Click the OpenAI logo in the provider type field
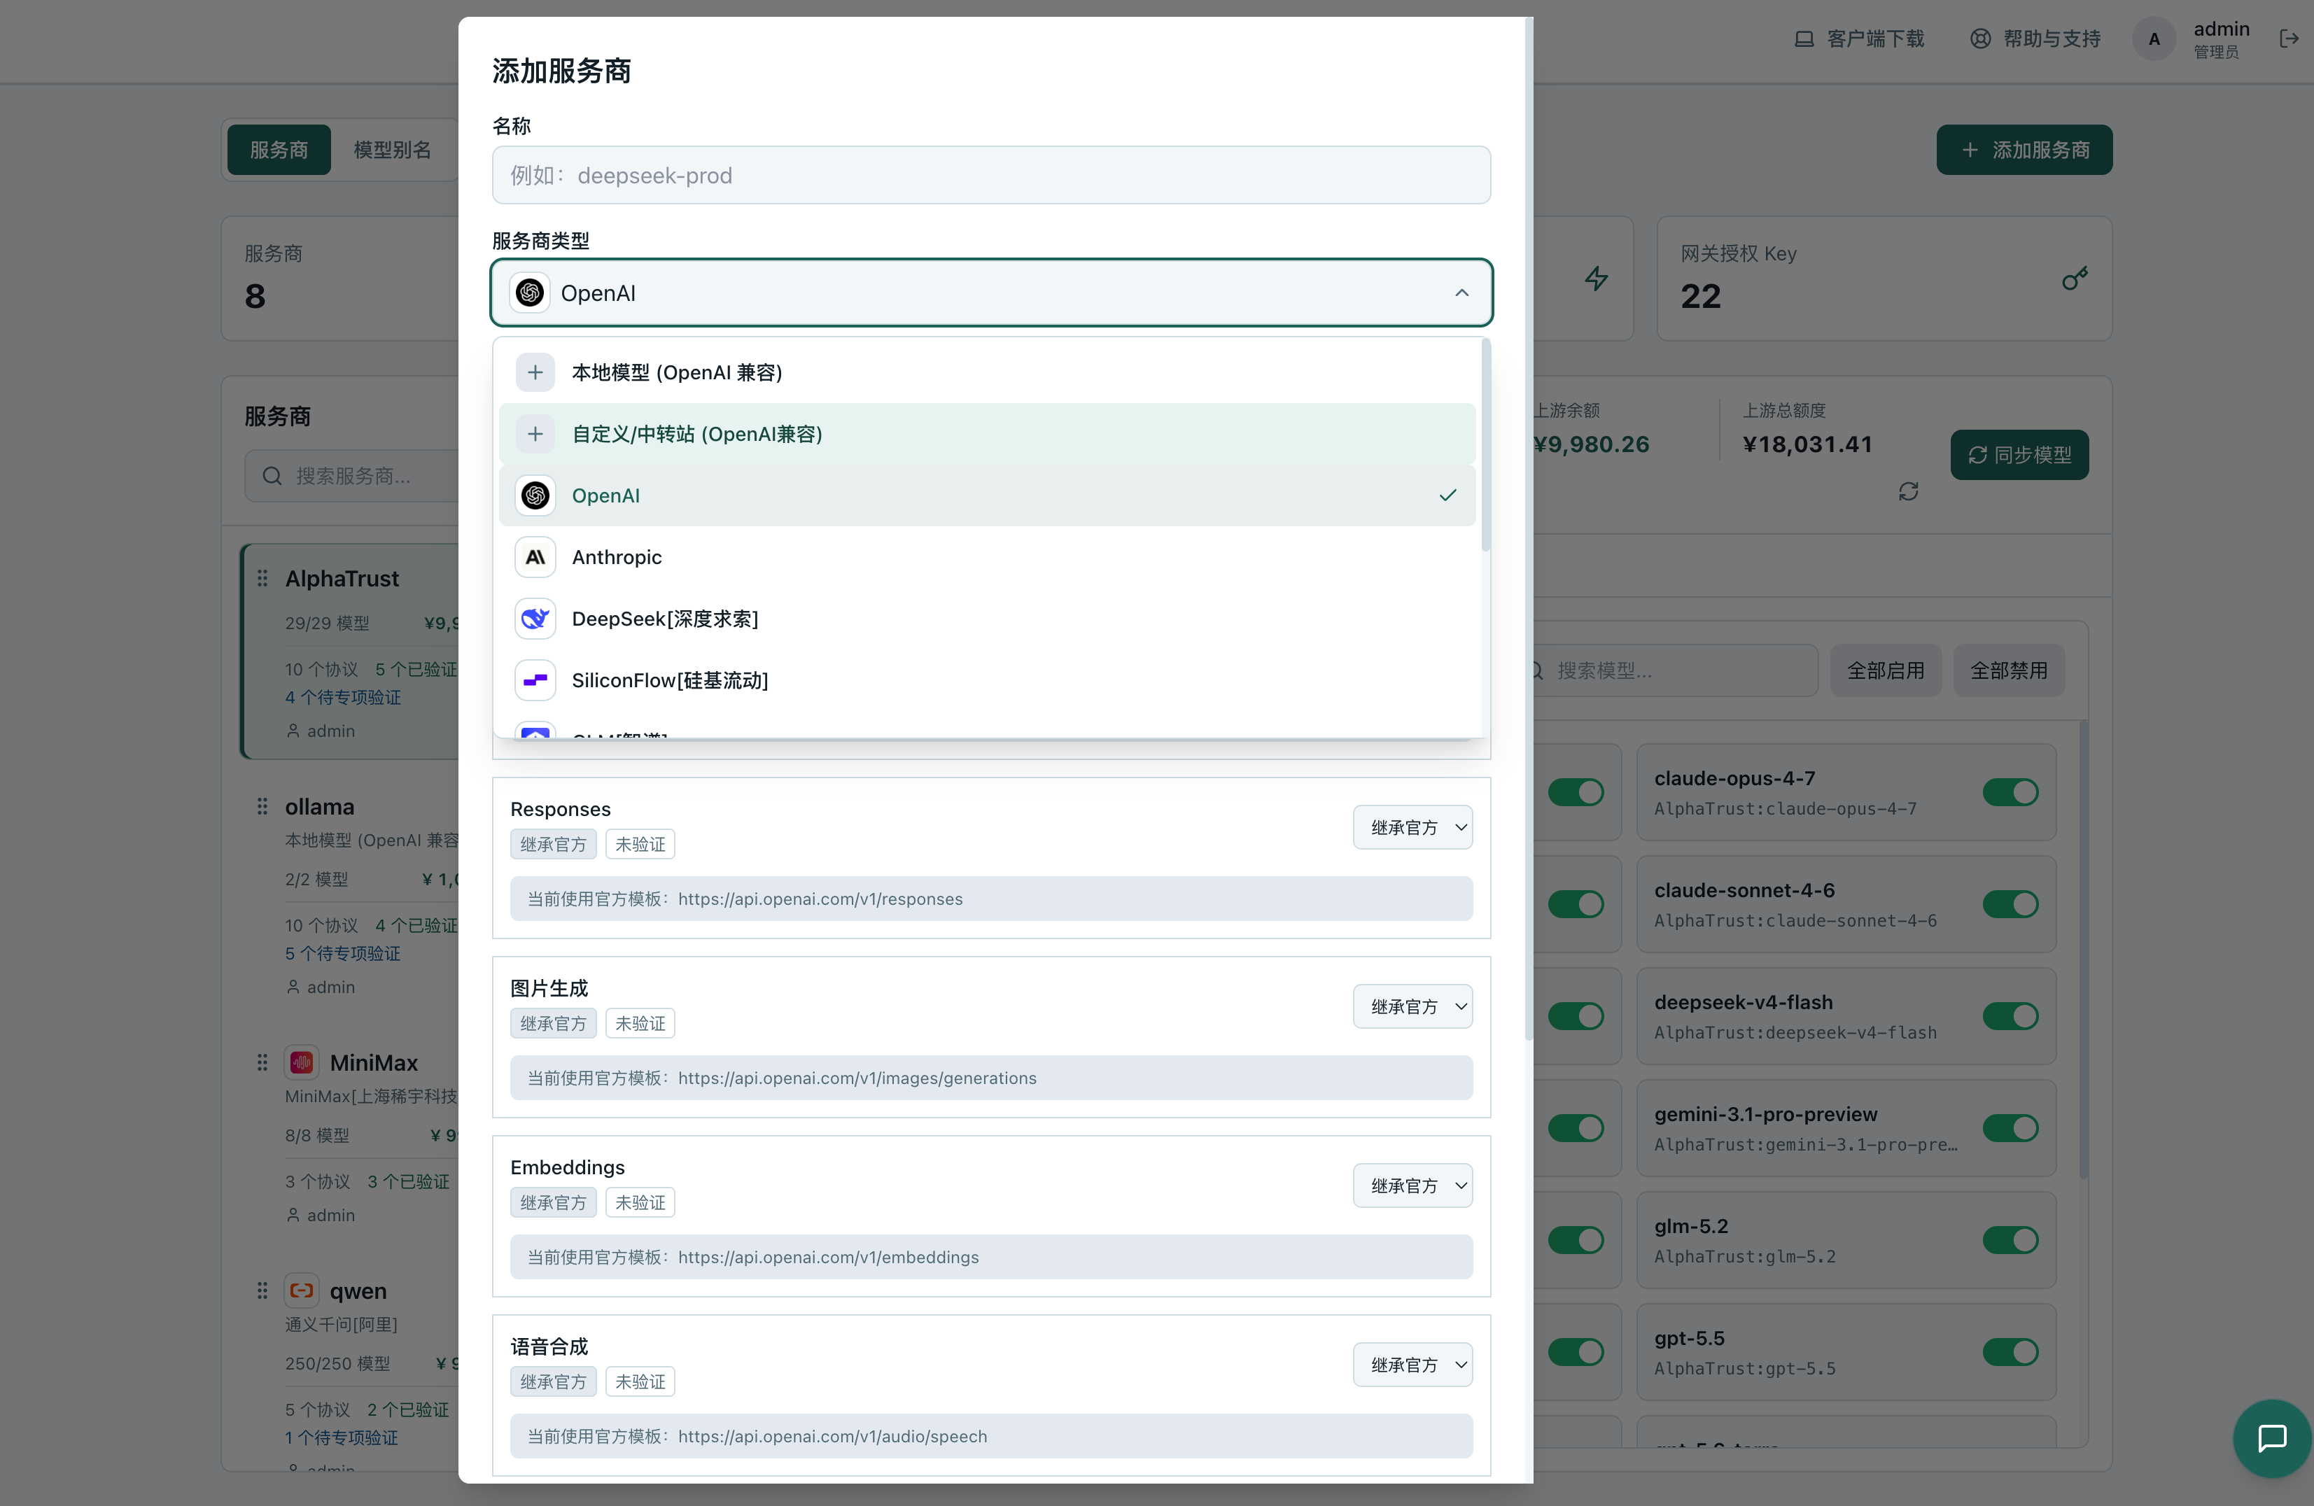Screen dimensions: 2314x1506 pos(530,293)
